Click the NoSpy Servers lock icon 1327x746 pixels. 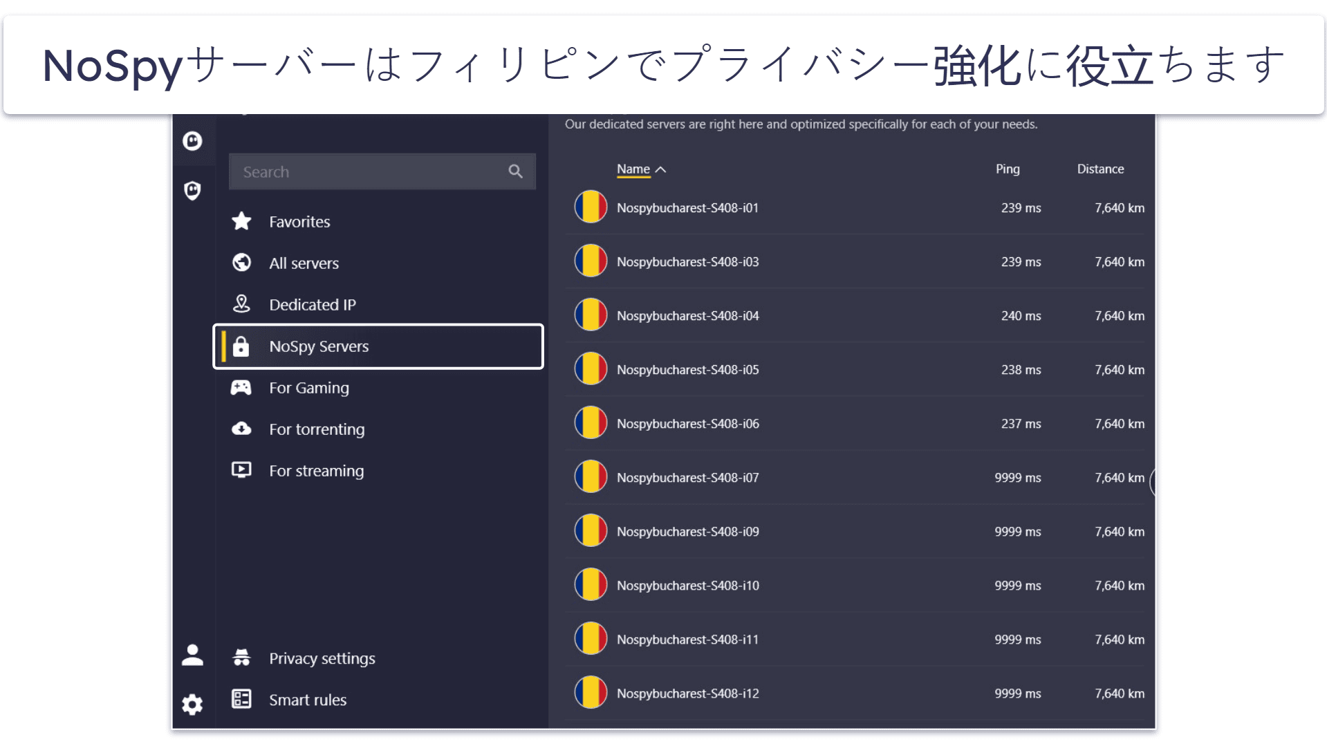coord(241,346)
